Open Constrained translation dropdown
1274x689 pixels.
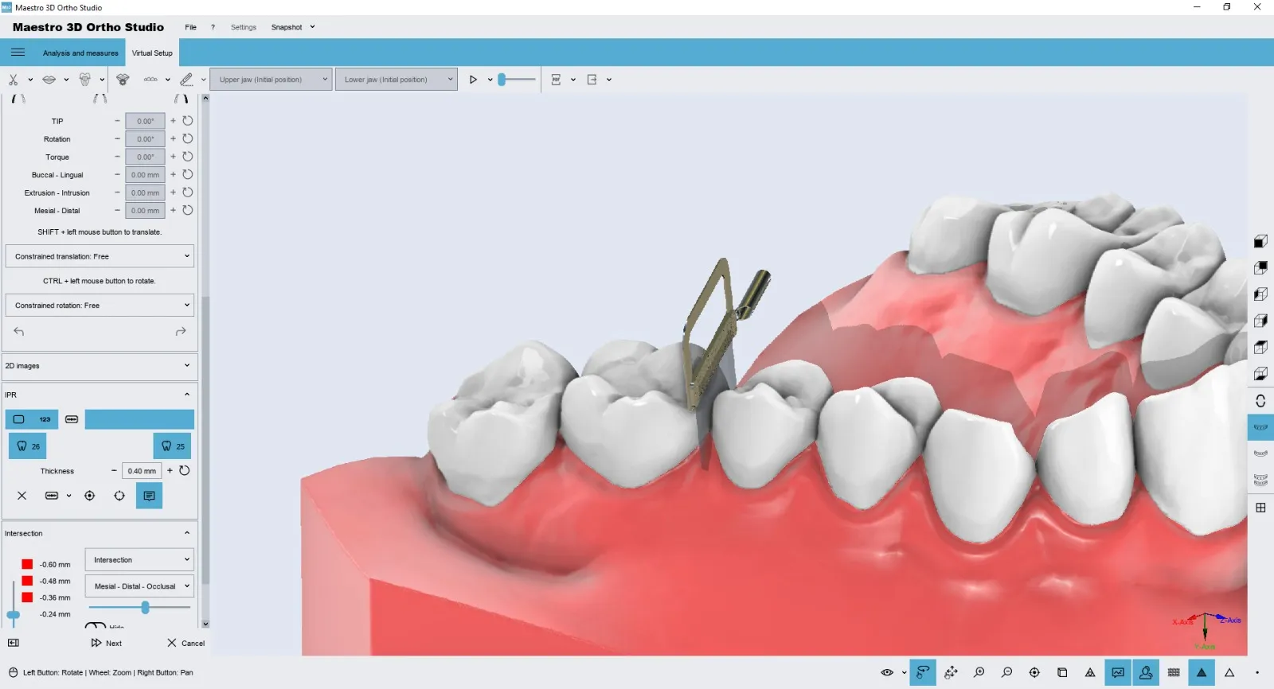(x=100, y=256)
